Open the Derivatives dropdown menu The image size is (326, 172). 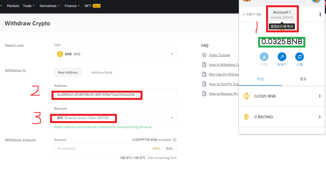pyautogui.click(x=50, y=6)
